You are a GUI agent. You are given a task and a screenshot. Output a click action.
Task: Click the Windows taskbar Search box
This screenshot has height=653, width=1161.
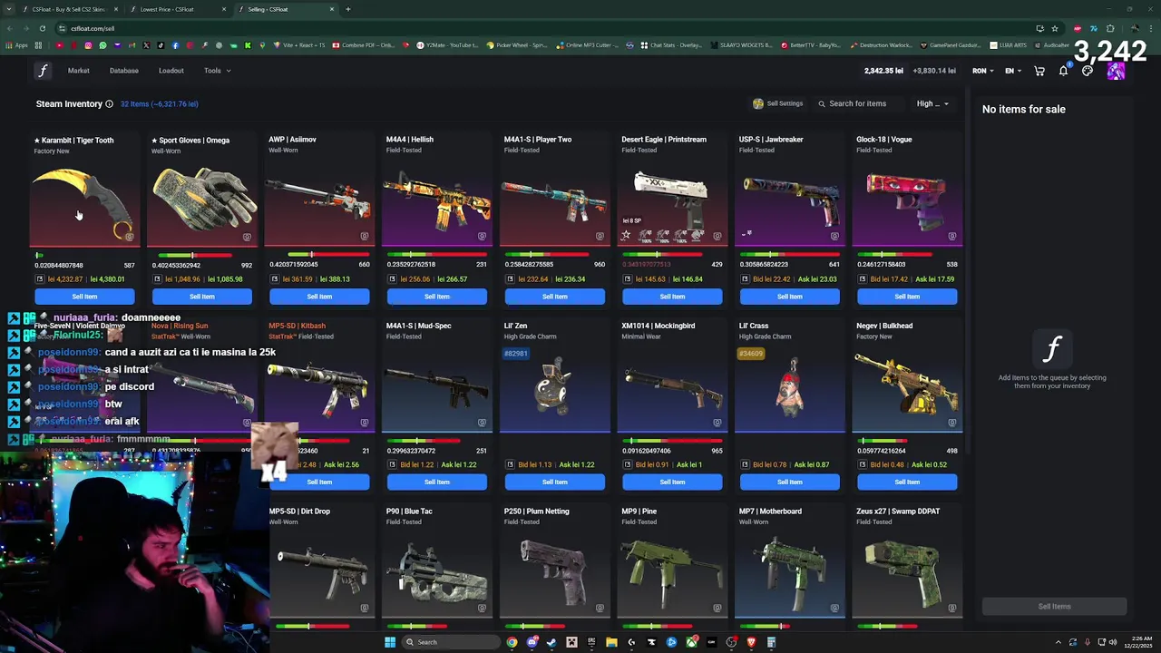(451, 642)
